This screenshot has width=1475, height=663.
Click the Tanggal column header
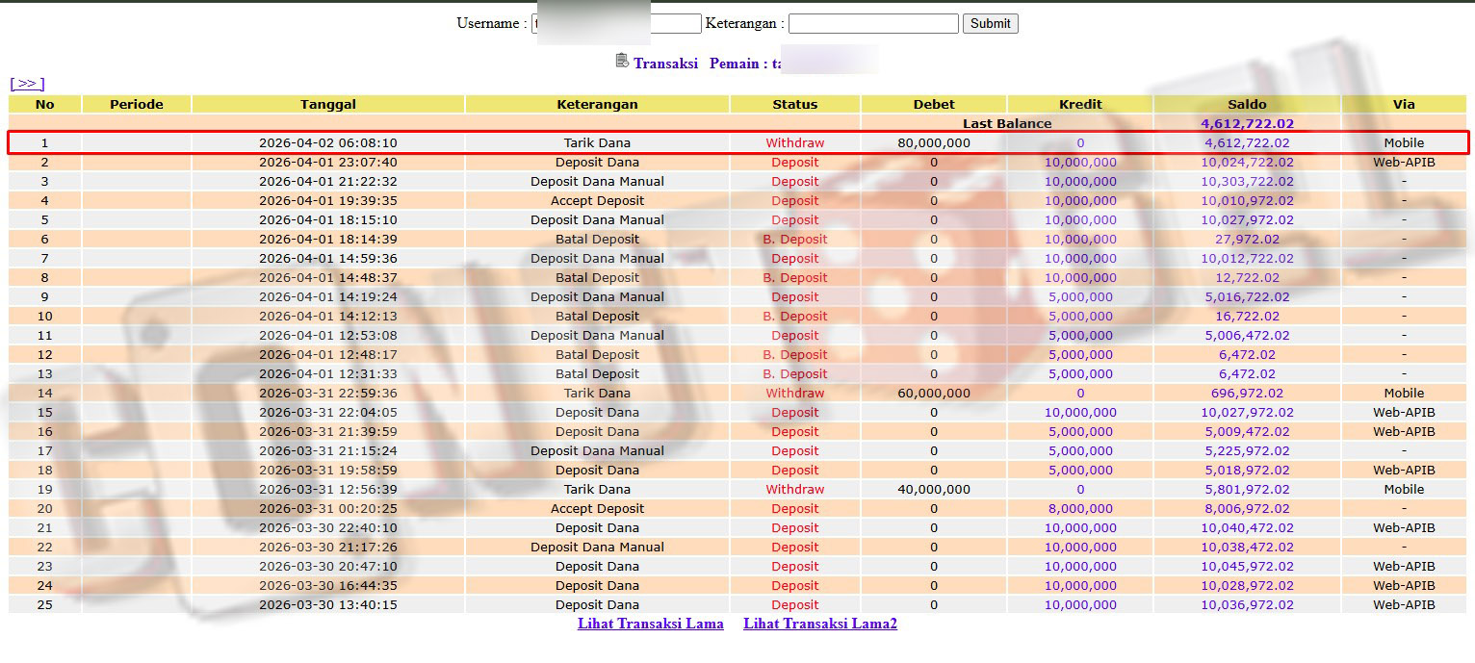point(328,104)
